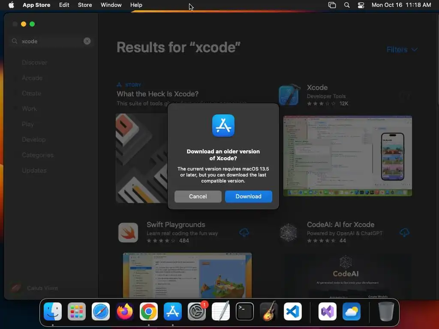Open the Updates sidebar section

[34, 170]
